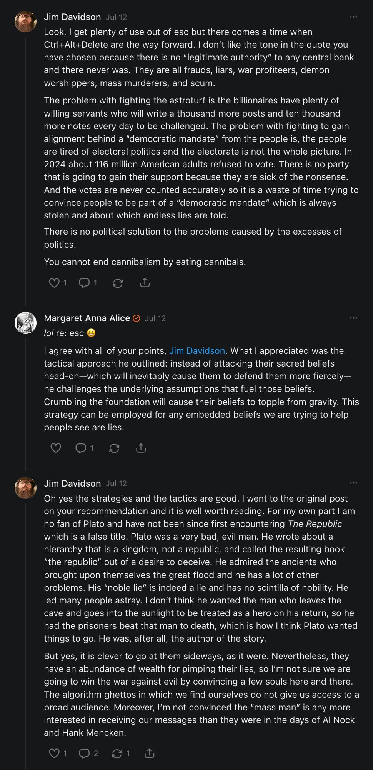Reply to Jim Davidson's last comment
The width and height of the screenshot is (373, 770).
84,753
